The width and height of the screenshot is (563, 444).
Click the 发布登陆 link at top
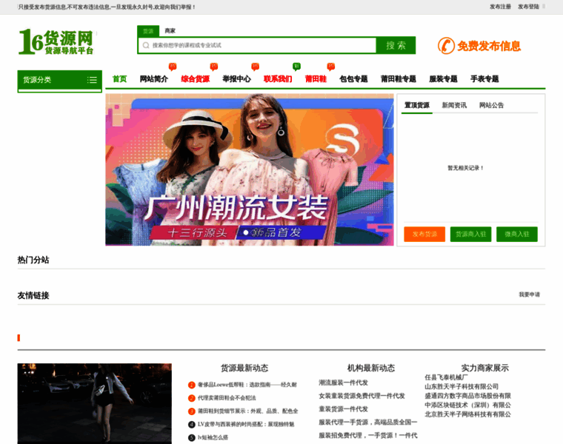(528, 7)
